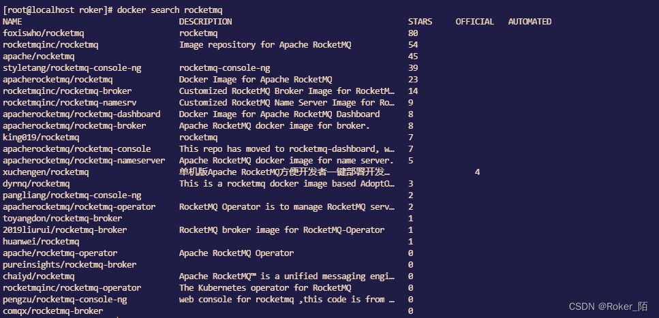This screenshot has width=659, height=318.
Task: Select the AUTOMATED column header
Action: (530, 21)
